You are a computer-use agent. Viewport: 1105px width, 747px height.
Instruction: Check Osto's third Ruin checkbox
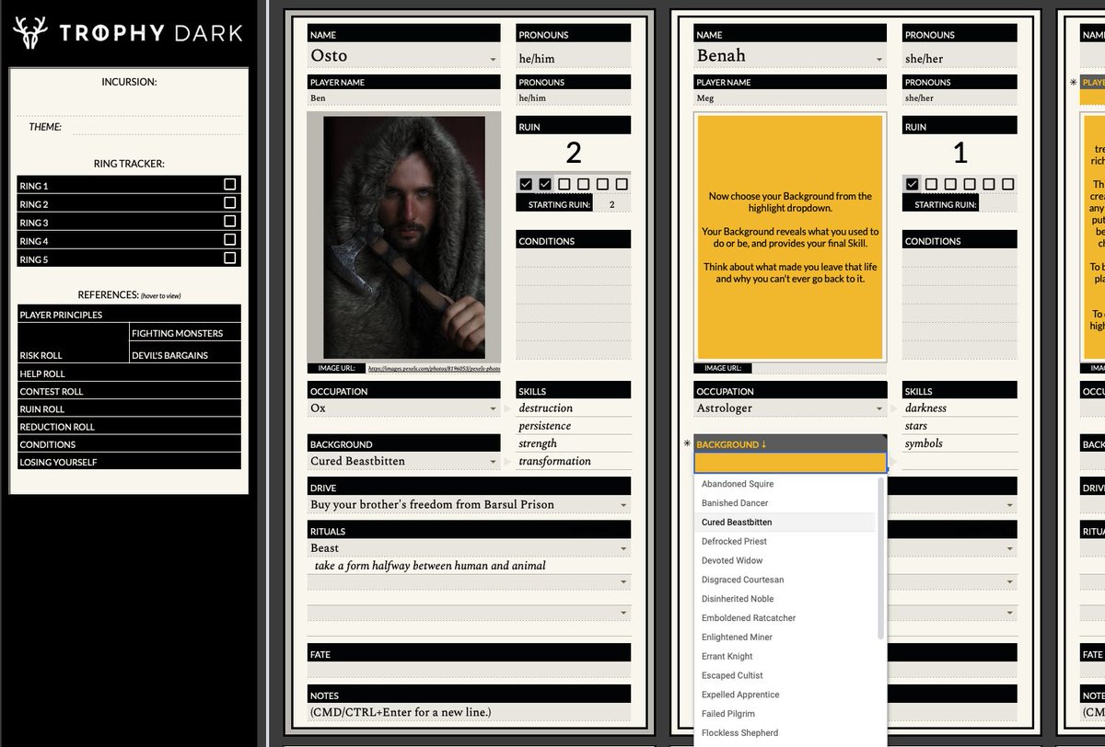coord(564,184)
